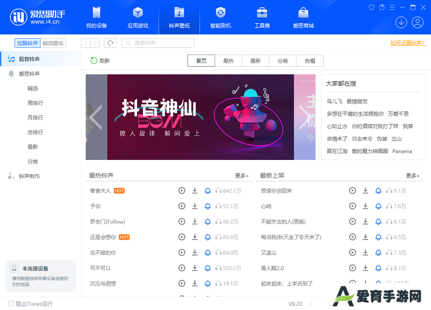The width and height of the screenshot is (431, 310).
Task: Open 月排行 sidebar subitem
Action: [x=35, y=117]
